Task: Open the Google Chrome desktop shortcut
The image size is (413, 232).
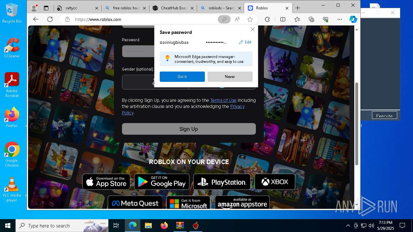Action: (12, 154)
